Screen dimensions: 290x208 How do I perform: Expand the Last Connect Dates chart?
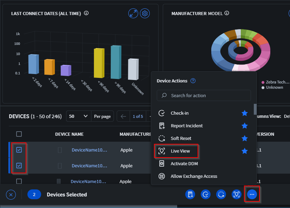(x=133, y=14)
